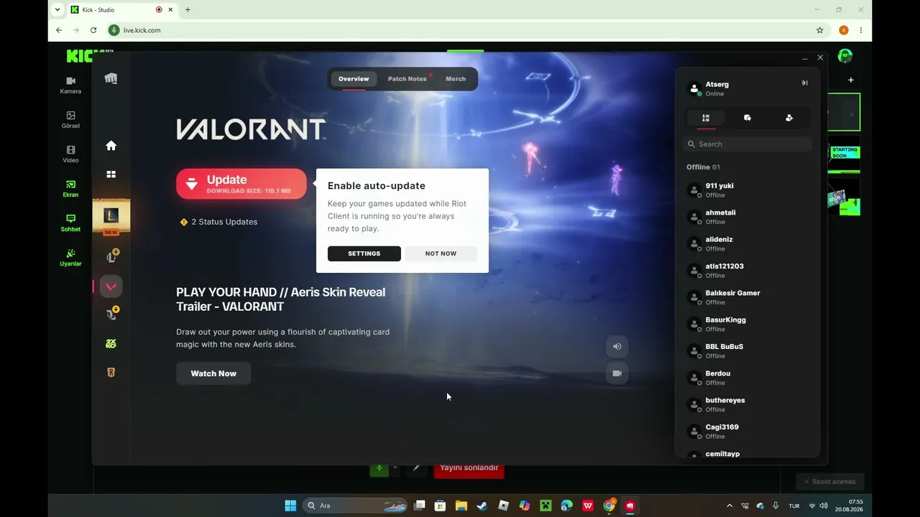Select friend buthereyes
Image resolution: width=920 pixels, height=517 pixels.
tap(747, 404)
